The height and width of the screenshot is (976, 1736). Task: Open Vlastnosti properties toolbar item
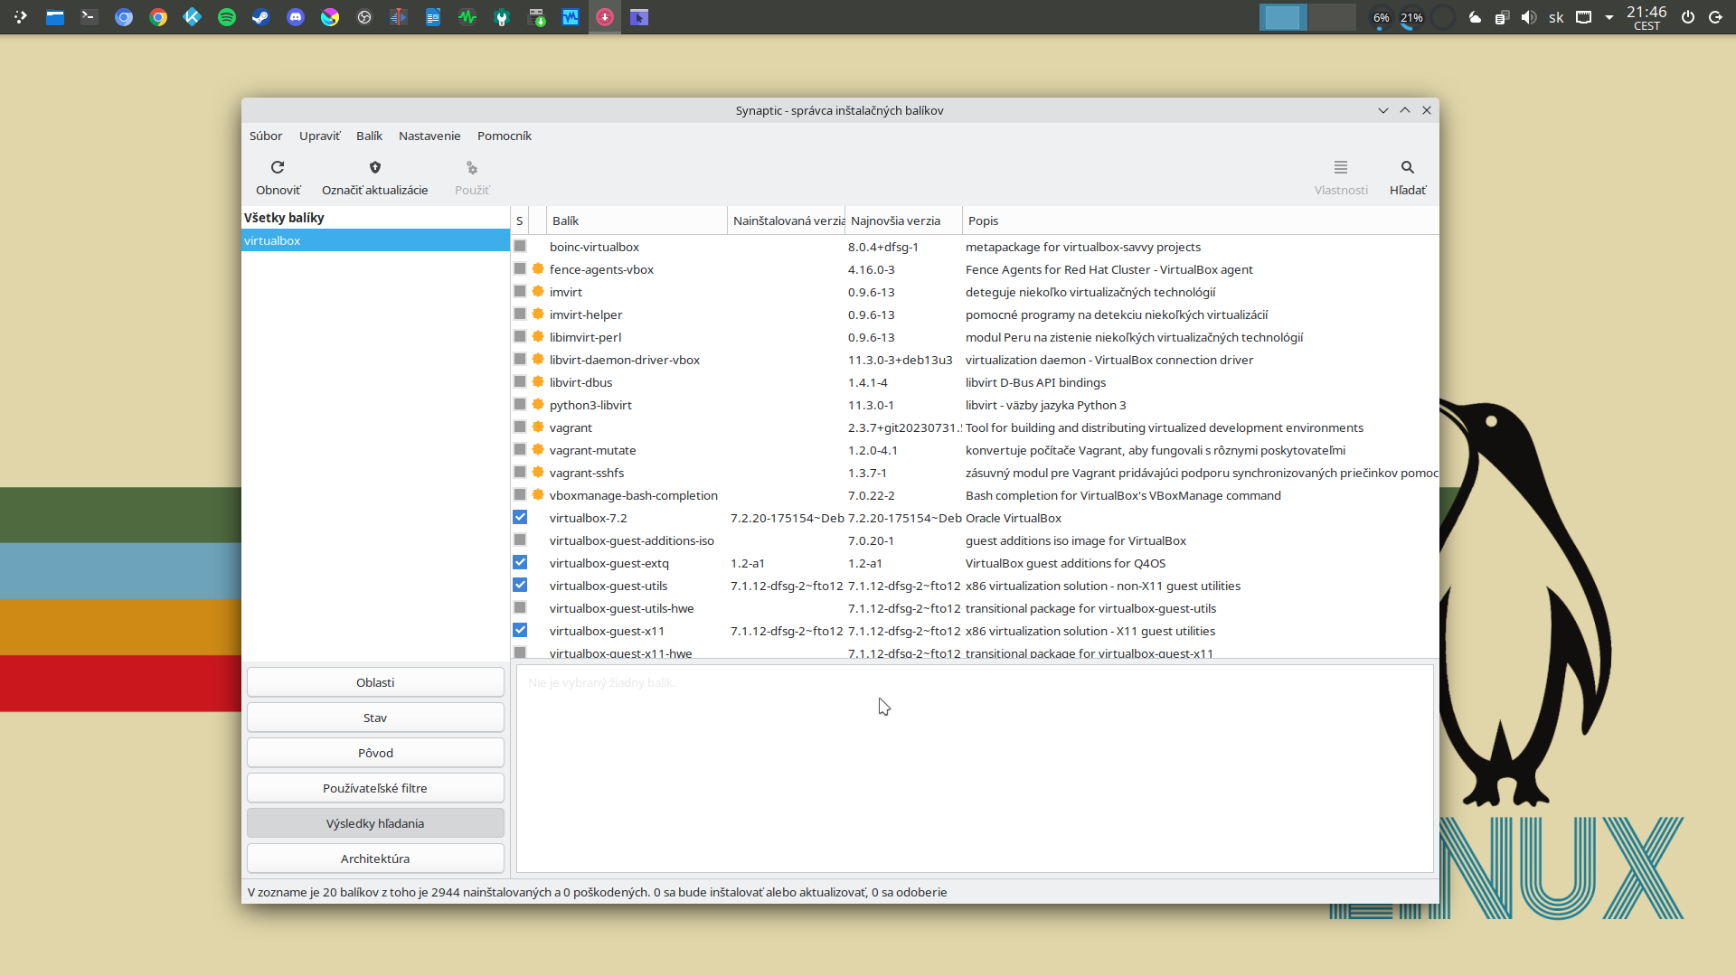coord(1341,177)
